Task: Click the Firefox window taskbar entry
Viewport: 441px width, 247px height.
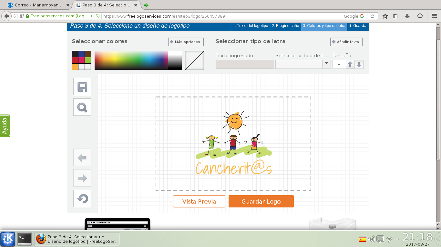Action: click(77, 239)
